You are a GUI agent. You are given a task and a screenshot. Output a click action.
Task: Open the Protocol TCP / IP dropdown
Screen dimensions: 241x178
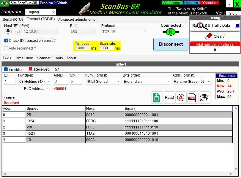click(x=124, y=32)
